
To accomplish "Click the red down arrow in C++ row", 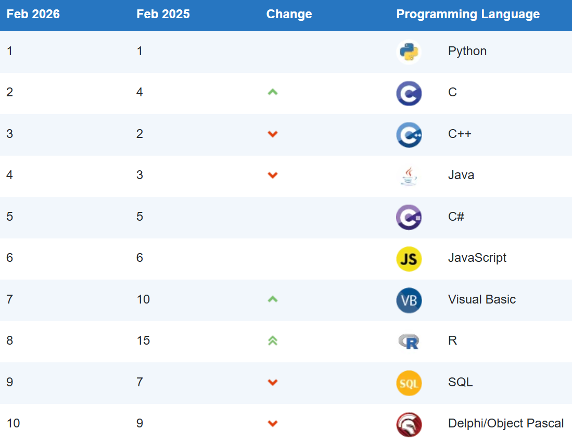I will 273,134.
